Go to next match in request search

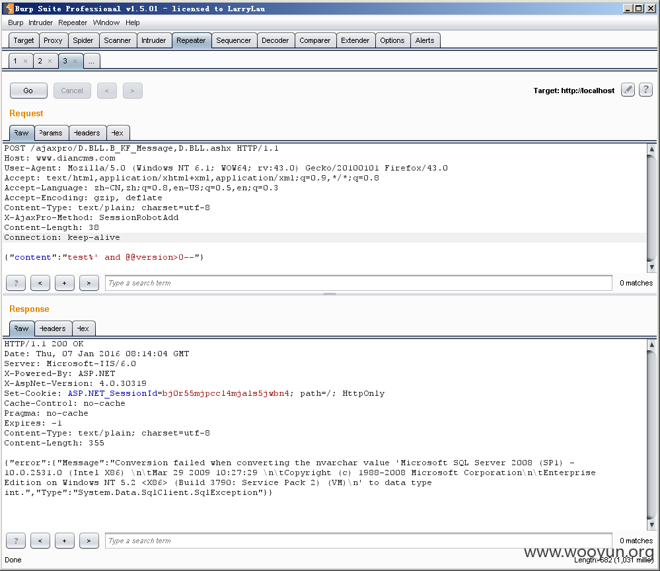coord(89,283)
